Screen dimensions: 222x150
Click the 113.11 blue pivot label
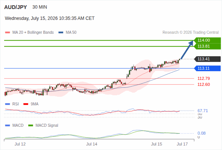[x=207, y=68]
